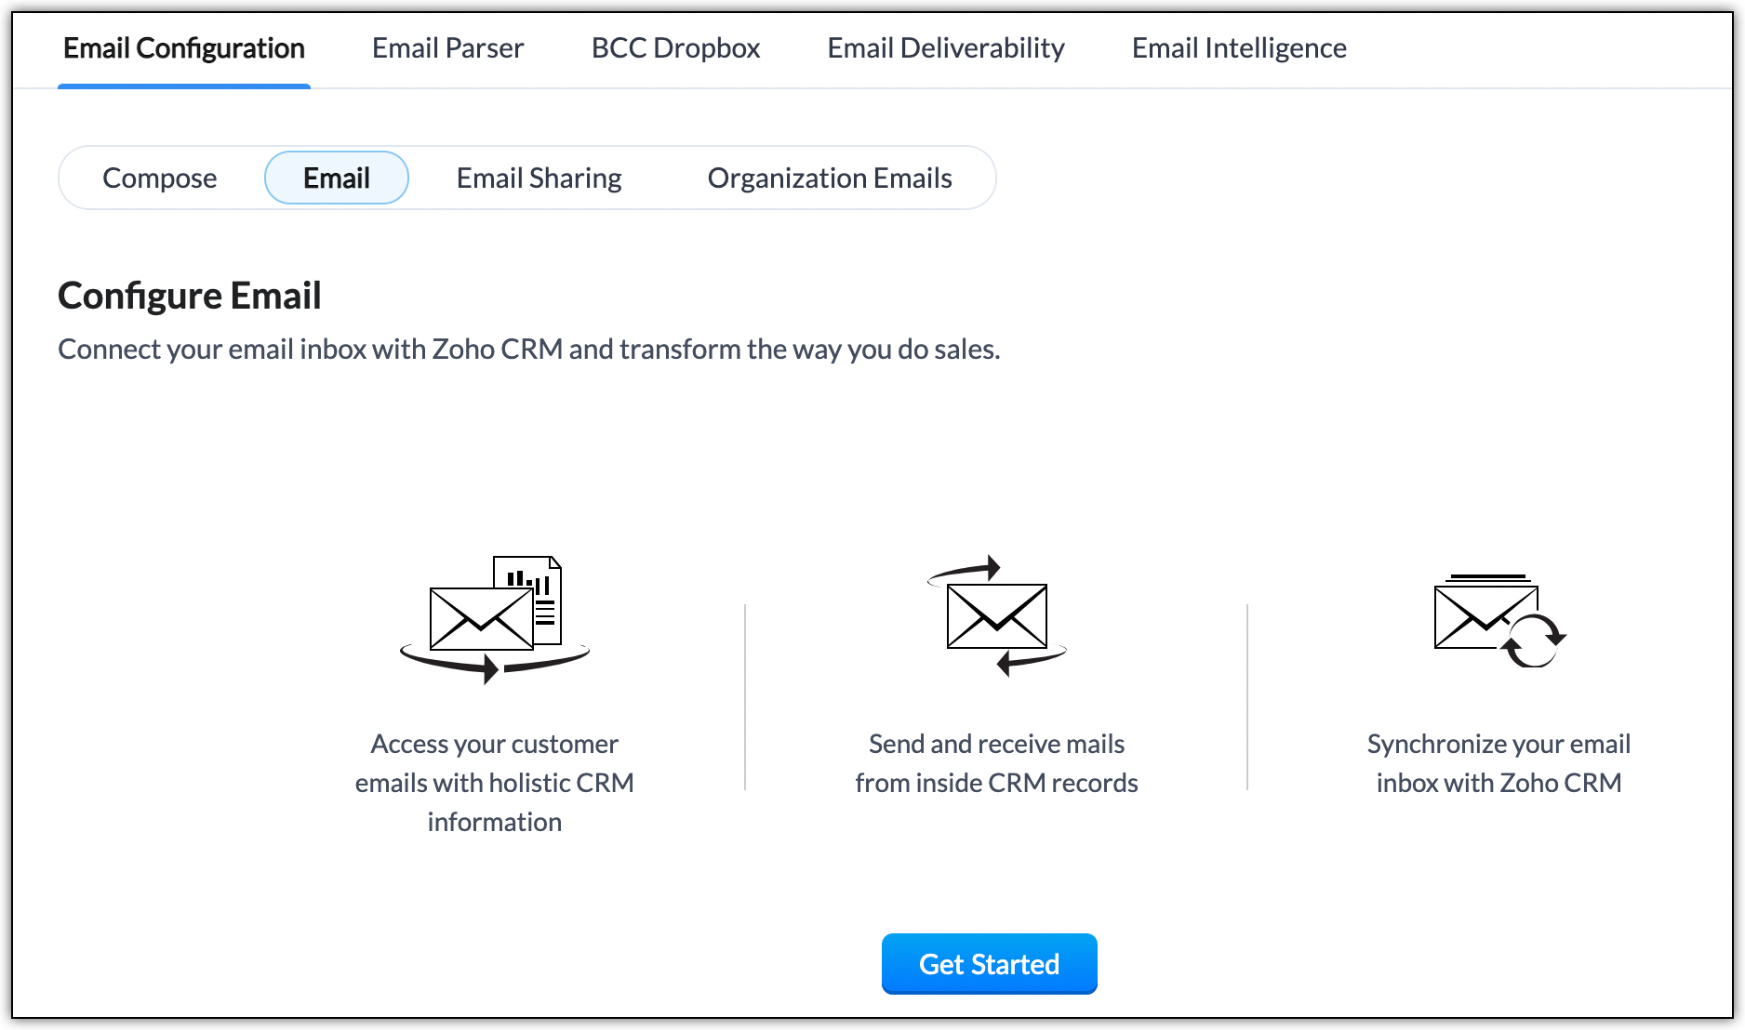This screenshot has height=1030, width=1745.
Task: Click the Get Started button
Action: (990, 964)
